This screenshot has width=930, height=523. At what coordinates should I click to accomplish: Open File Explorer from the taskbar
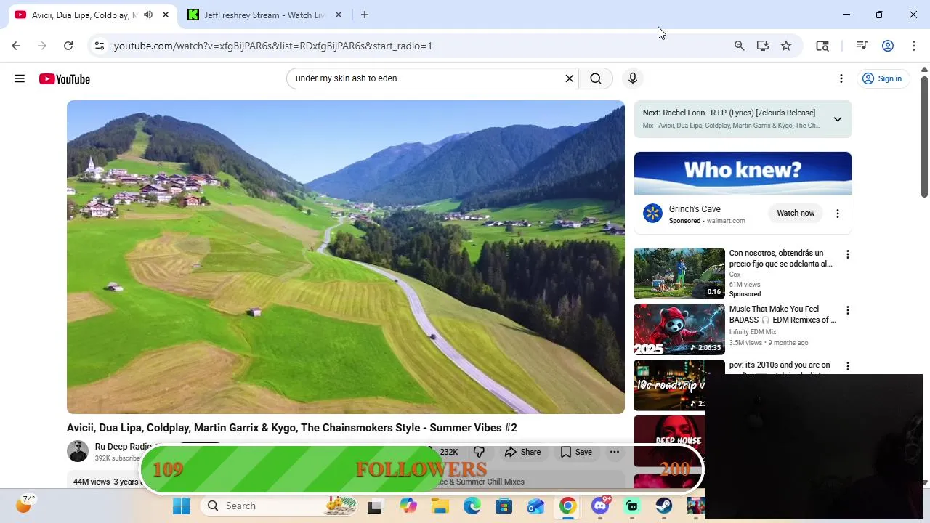coord(440,506)
